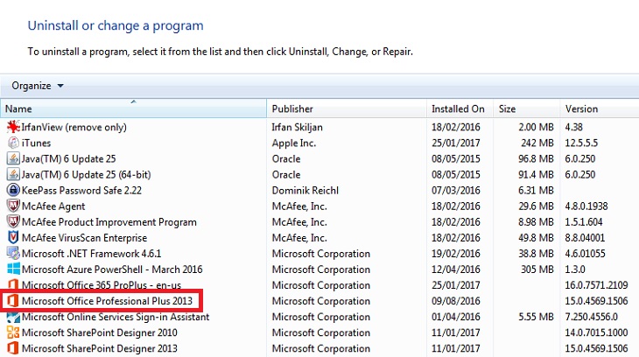Click the 305 MB size value

(x=537, y=269)
